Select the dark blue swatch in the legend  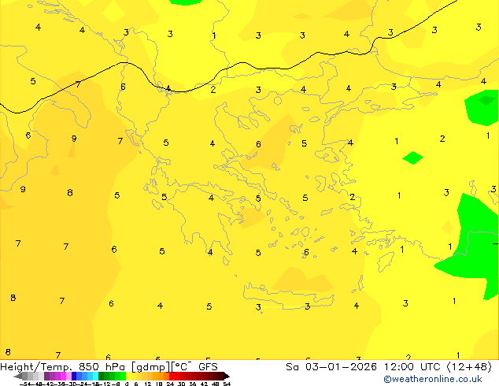point(74,376)
